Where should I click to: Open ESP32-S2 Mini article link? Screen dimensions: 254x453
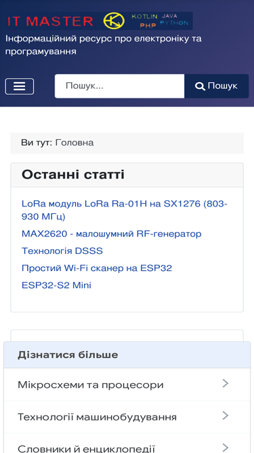[56, 285]
